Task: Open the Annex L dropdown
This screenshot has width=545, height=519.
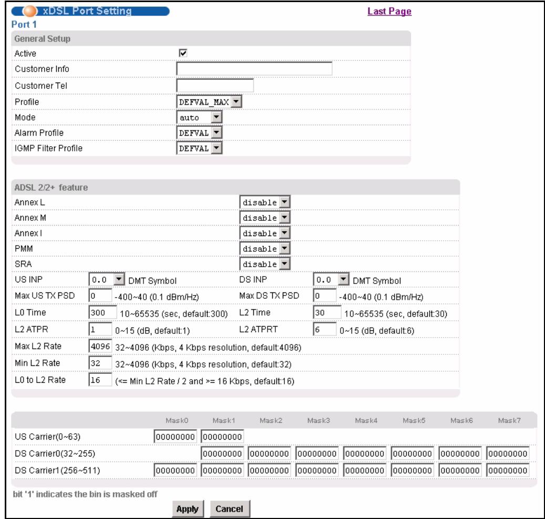Action: [x=265, y=202]
